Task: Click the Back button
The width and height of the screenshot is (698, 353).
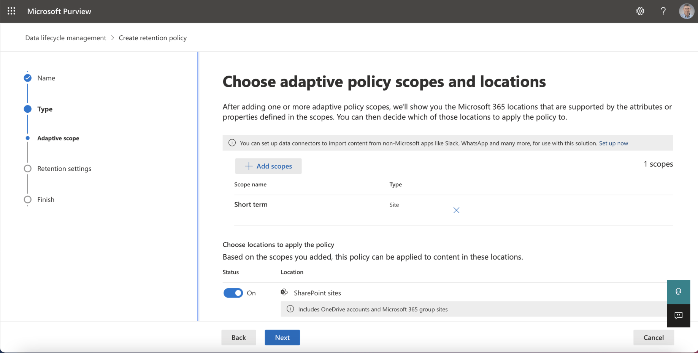Action: (x=238, y=337)
